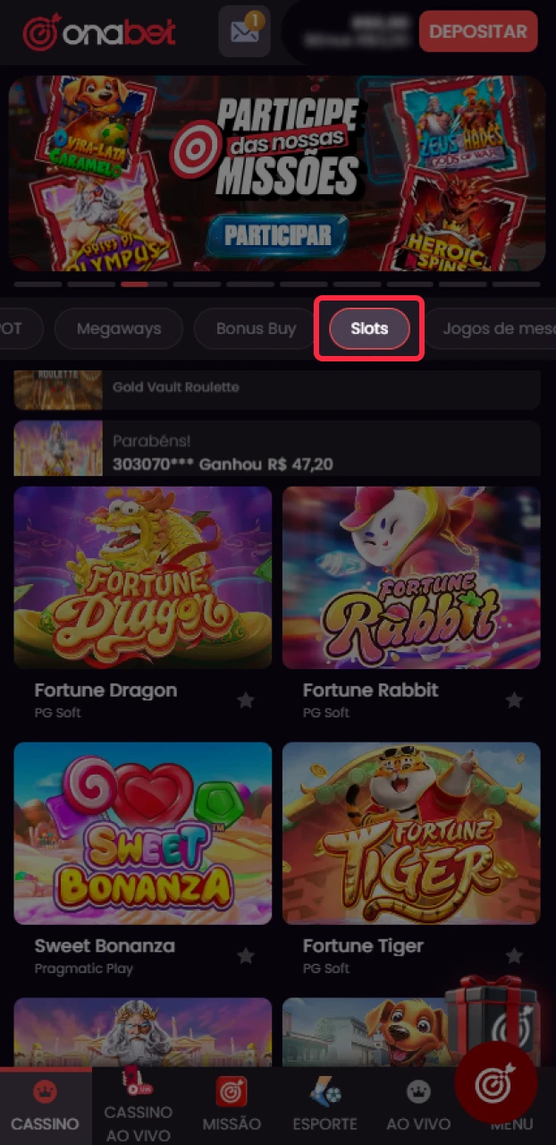Favorite the Sweet Bonanza game star
This screenshot has width=556, height=1145.
[x=246, y=955]
